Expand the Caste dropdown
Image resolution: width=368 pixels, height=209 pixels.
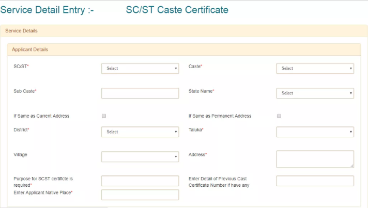pos(315,68)
